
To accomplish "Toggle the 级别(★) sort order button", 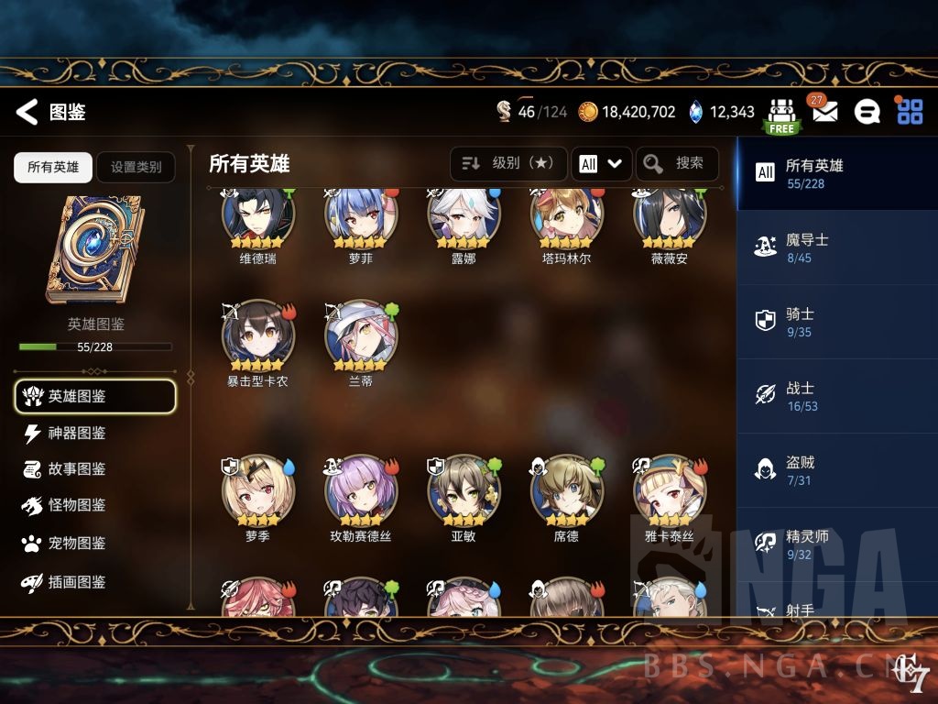I will [507, 163].
